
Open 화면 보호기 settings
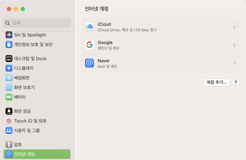(37, 87)
